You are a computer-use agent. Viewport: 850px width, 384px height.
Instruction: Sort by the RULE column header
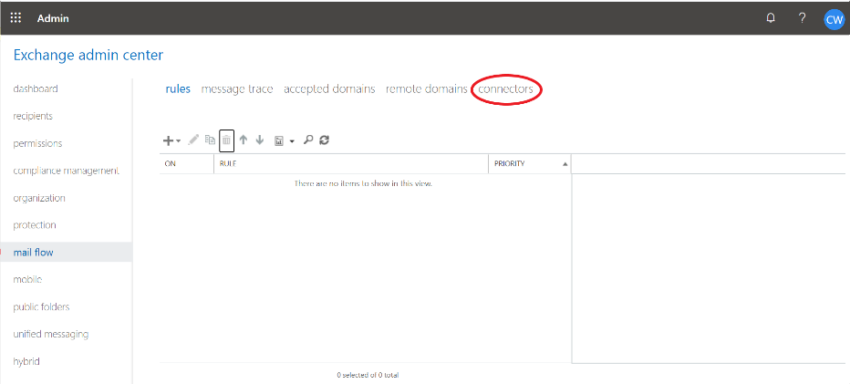[351, 163]
